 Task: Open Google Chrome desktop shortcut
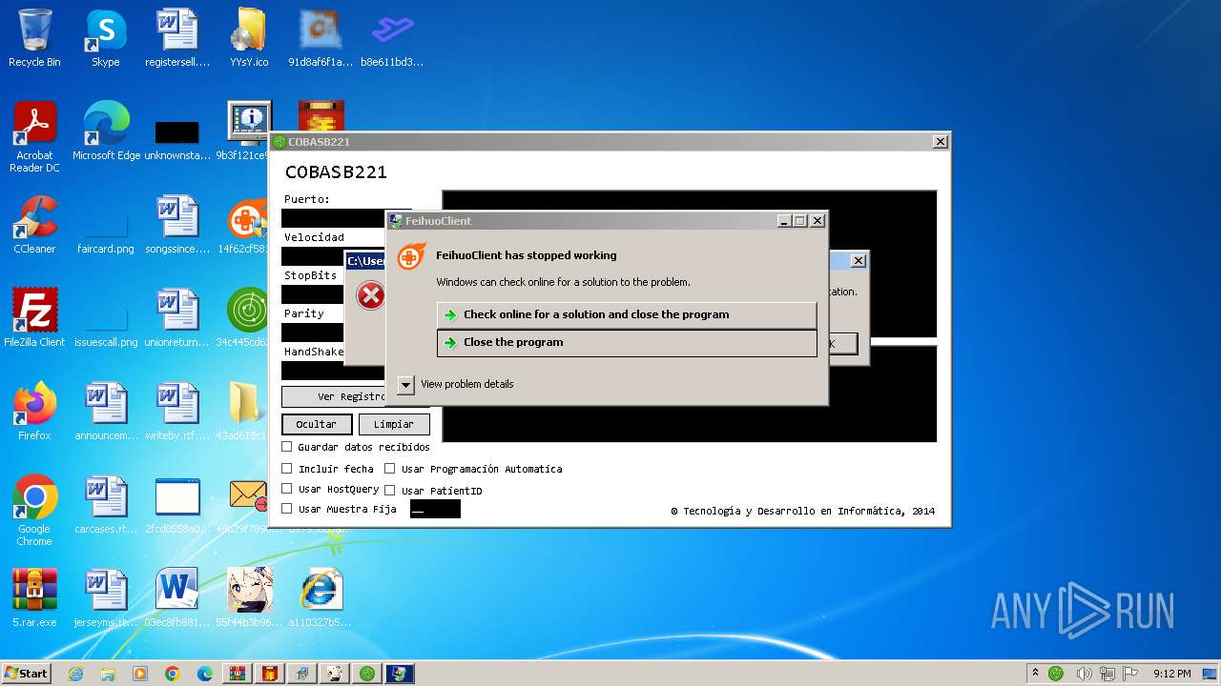coord(34,510)
